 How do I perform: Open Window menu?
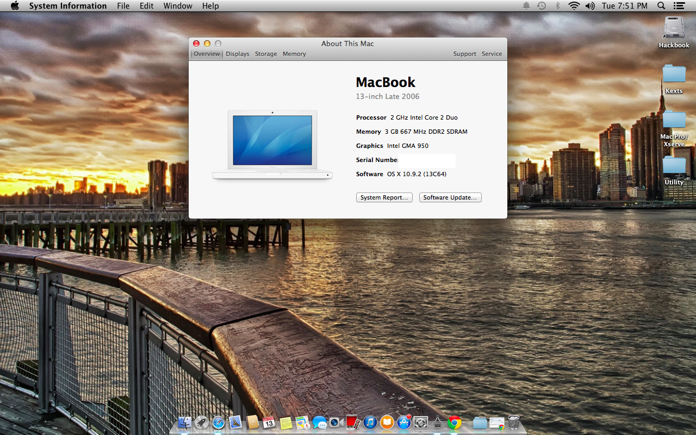tap(178, 6)
